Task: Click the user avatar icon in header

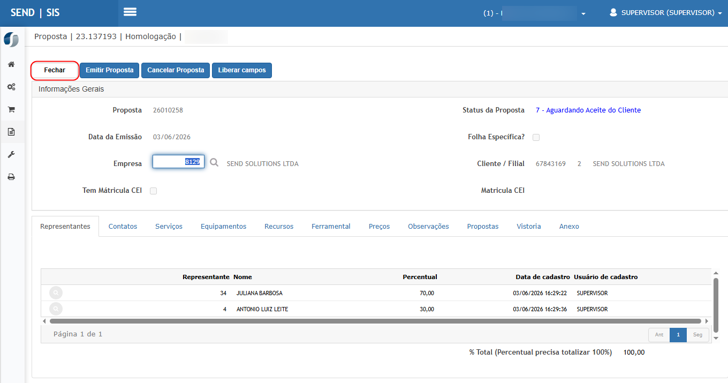Action: 613,12
